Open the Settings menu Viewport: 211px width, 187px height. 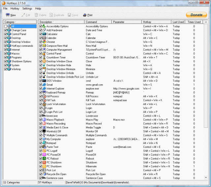[x=27, y=9]
